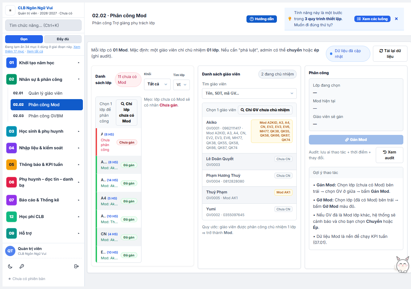The image size is (411, 289).
Task: Click the key icon in the sidebar footer
Action: pyautogui.click(x=22, y=266)
